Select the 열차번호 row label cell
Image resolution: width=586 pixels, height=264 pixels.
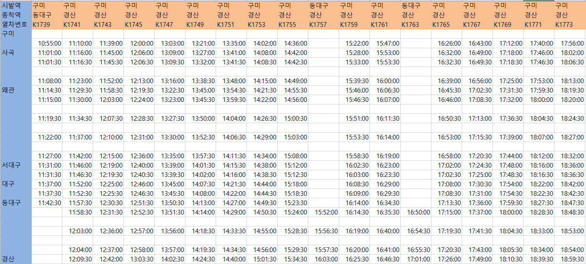tap(16, 24)
